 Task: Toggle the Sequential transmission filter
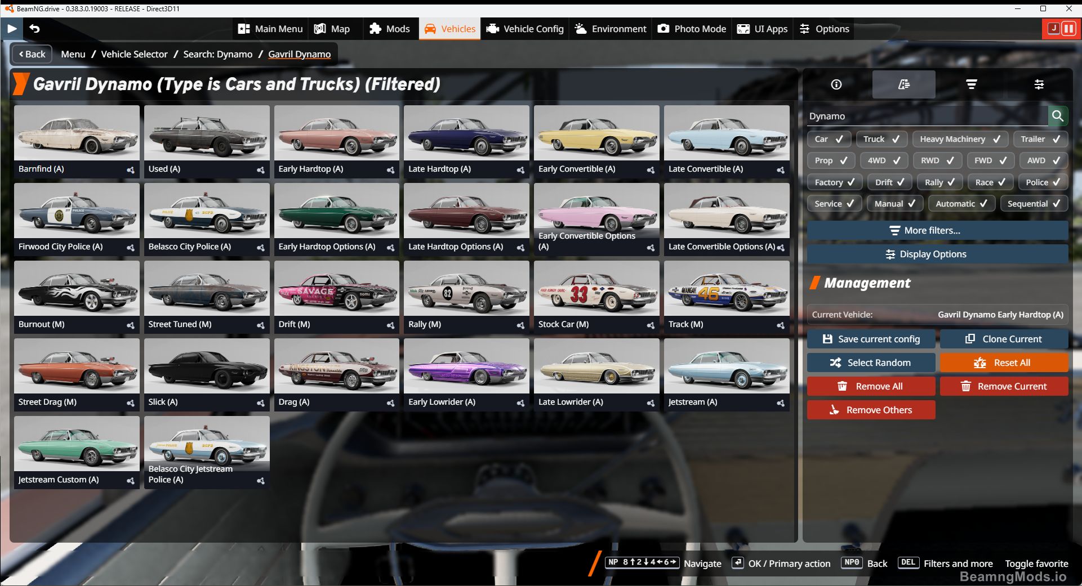click(1034, 203)
